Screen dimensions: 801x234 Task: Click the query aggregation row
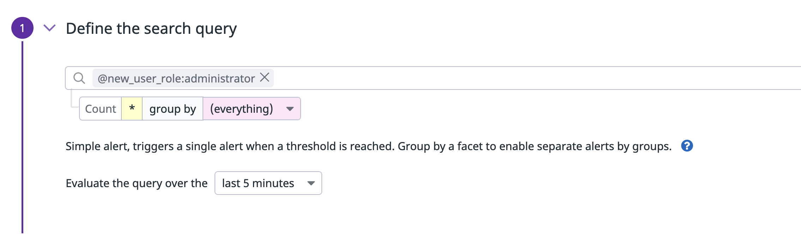pos(191,109)
